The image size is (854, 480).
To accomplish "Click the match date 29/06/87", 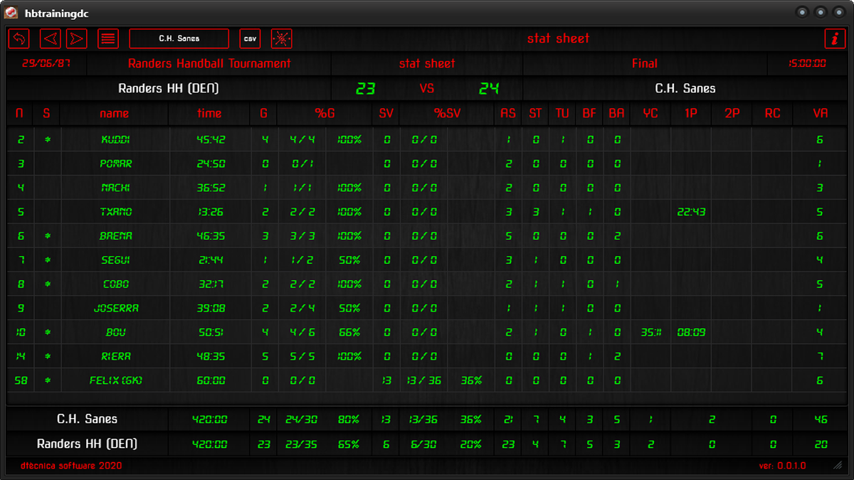I will pos(46,63).
